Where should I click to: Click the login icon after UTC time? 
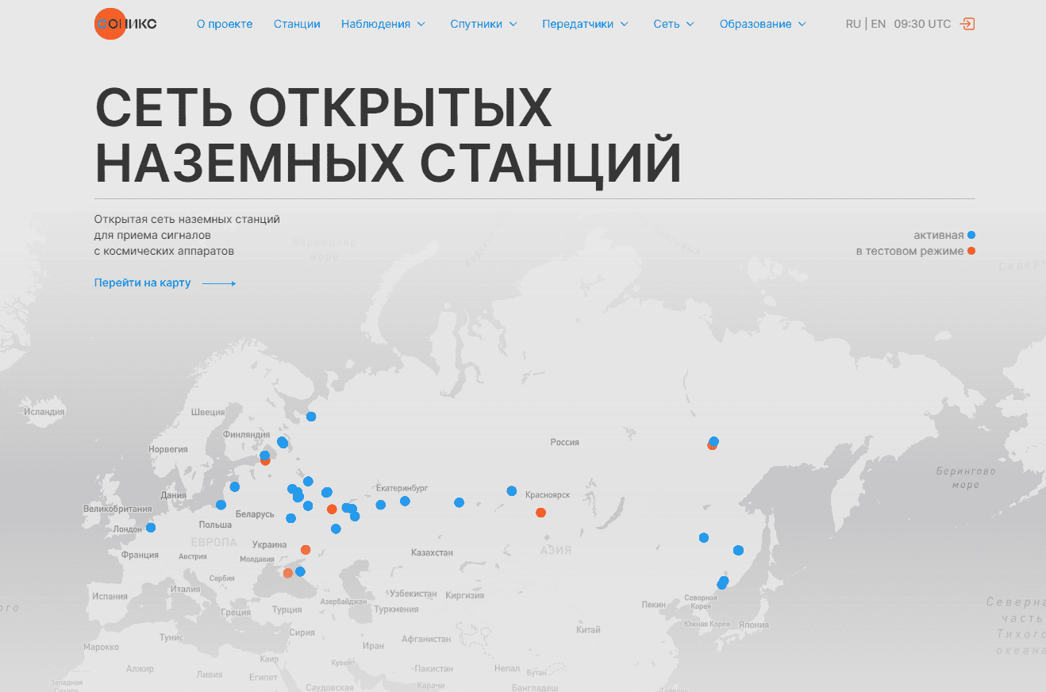pos(967,24)
